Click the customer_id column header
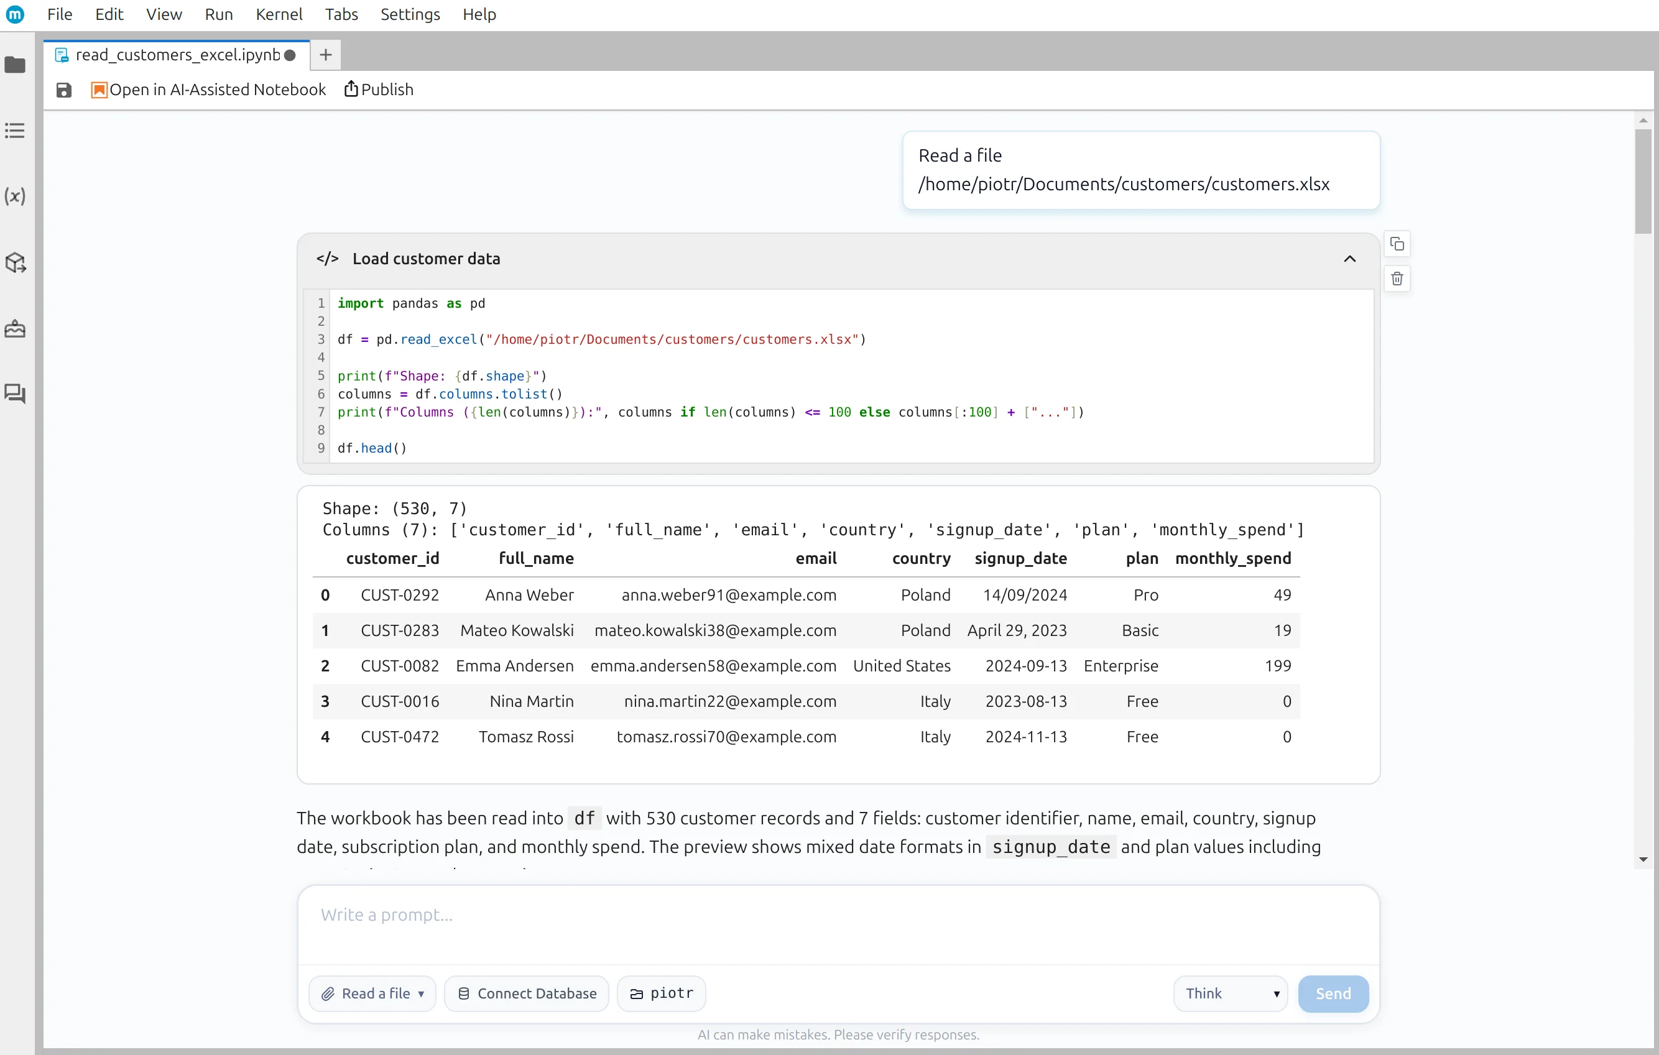 [x=392, y=558]
